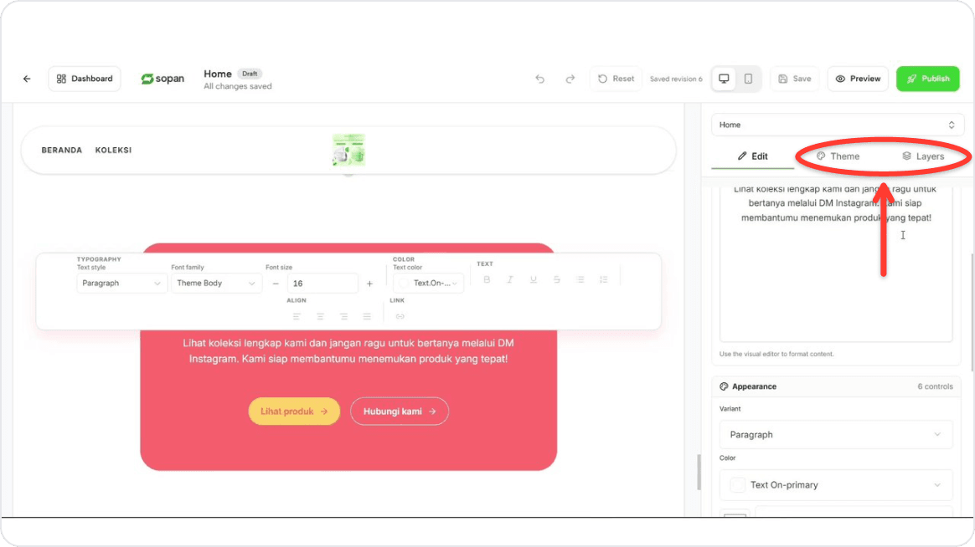Open the Text style Paragraph dropdown
The height and width of the screenshot is (547, 975).
121,284
